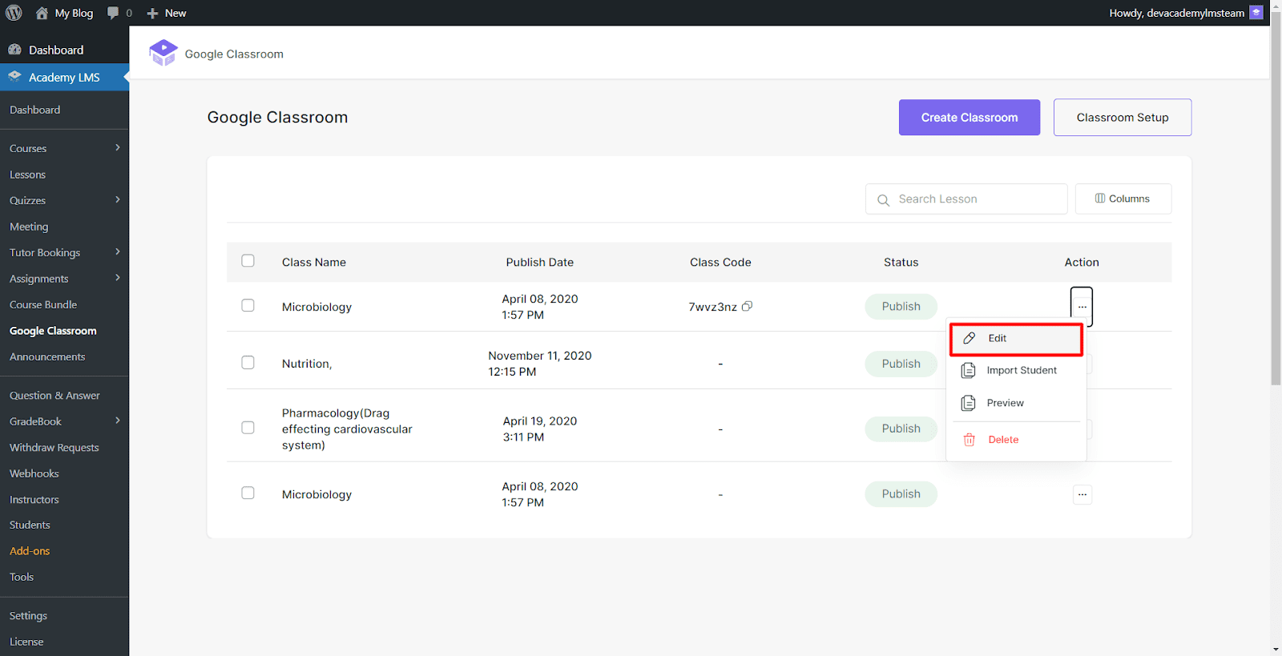Viewport: 1282px width, 656px height.
Task: Click the user avatar icon in admin bar
Action: tap(1256, 13)
